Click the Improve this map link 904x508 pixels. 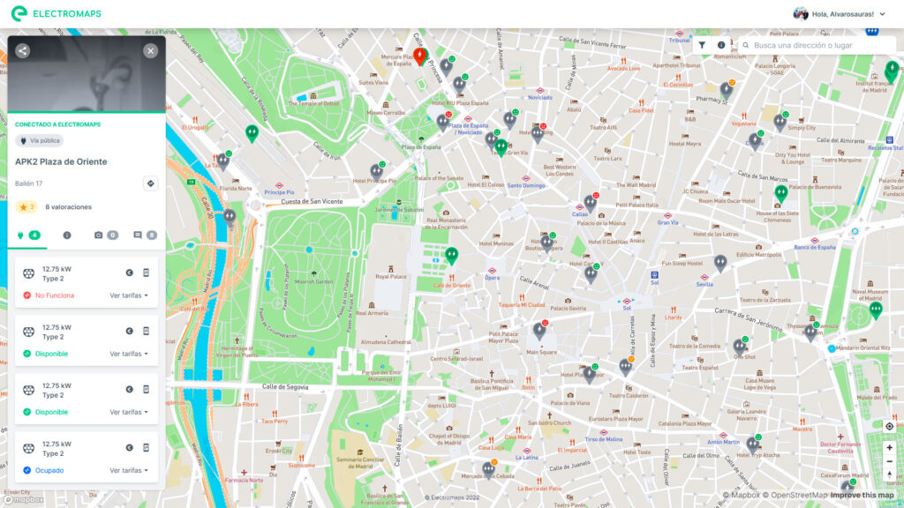pyautogui.click(x=862, y=496)
